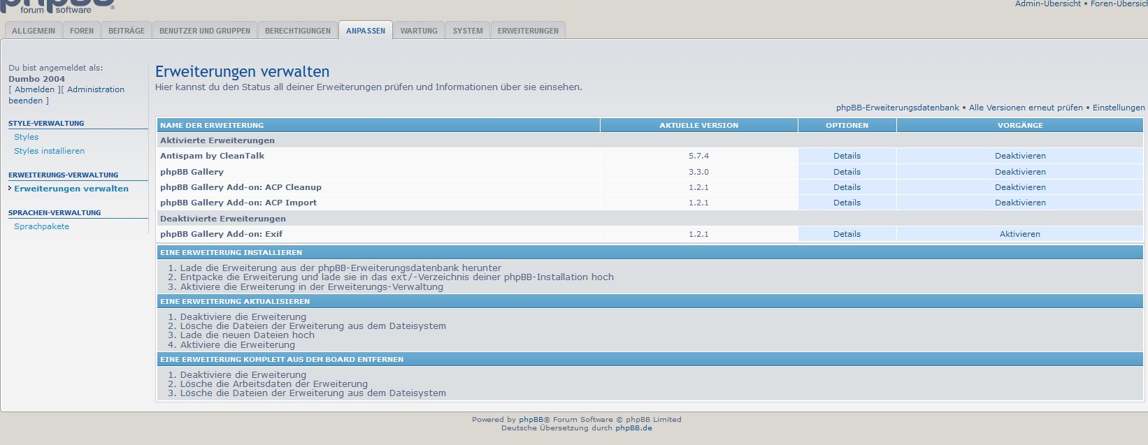The width and height of the screenshot is (1148, 445).
Task: Deaktivieren the phpBB Gallery 3.3.0 extension
Action: coord(1020,172)
